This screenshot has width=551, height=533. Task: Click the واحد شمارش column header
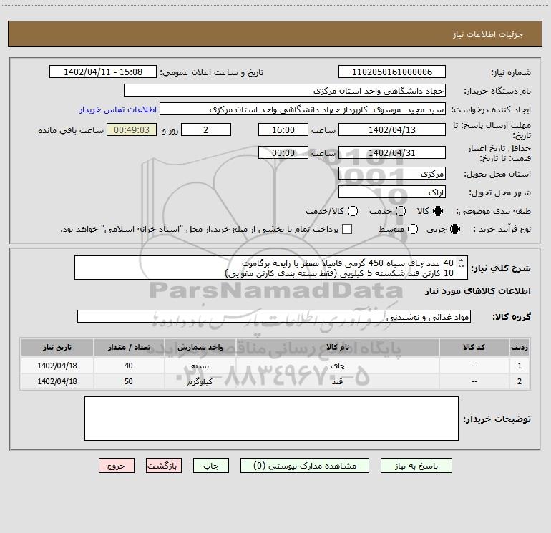point(200,347)
